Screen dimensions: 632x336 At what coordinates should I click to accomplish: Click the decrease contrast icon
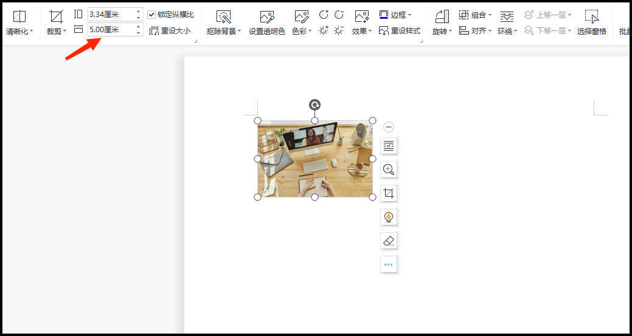click(339, 15)
